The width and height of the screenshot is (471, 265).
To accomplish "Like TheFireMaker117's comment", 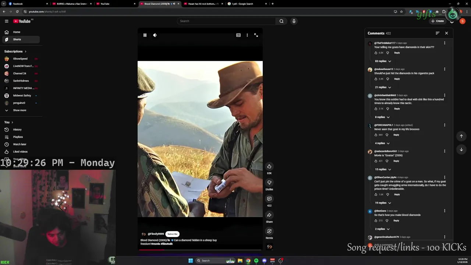I will (x=376, y=53).
